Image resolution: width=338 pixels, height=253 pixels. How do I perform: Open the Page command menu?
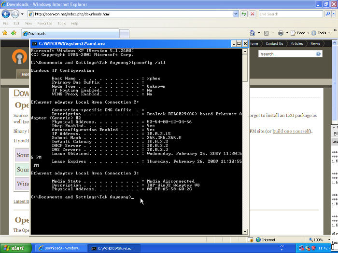point(300,33)
